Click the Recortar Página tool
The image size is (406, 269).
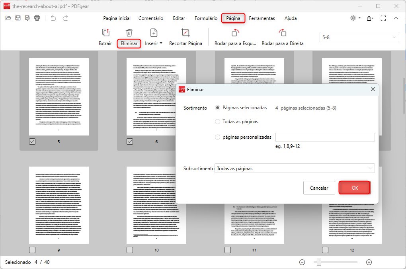pyautogui.click(x=185, y=37)
